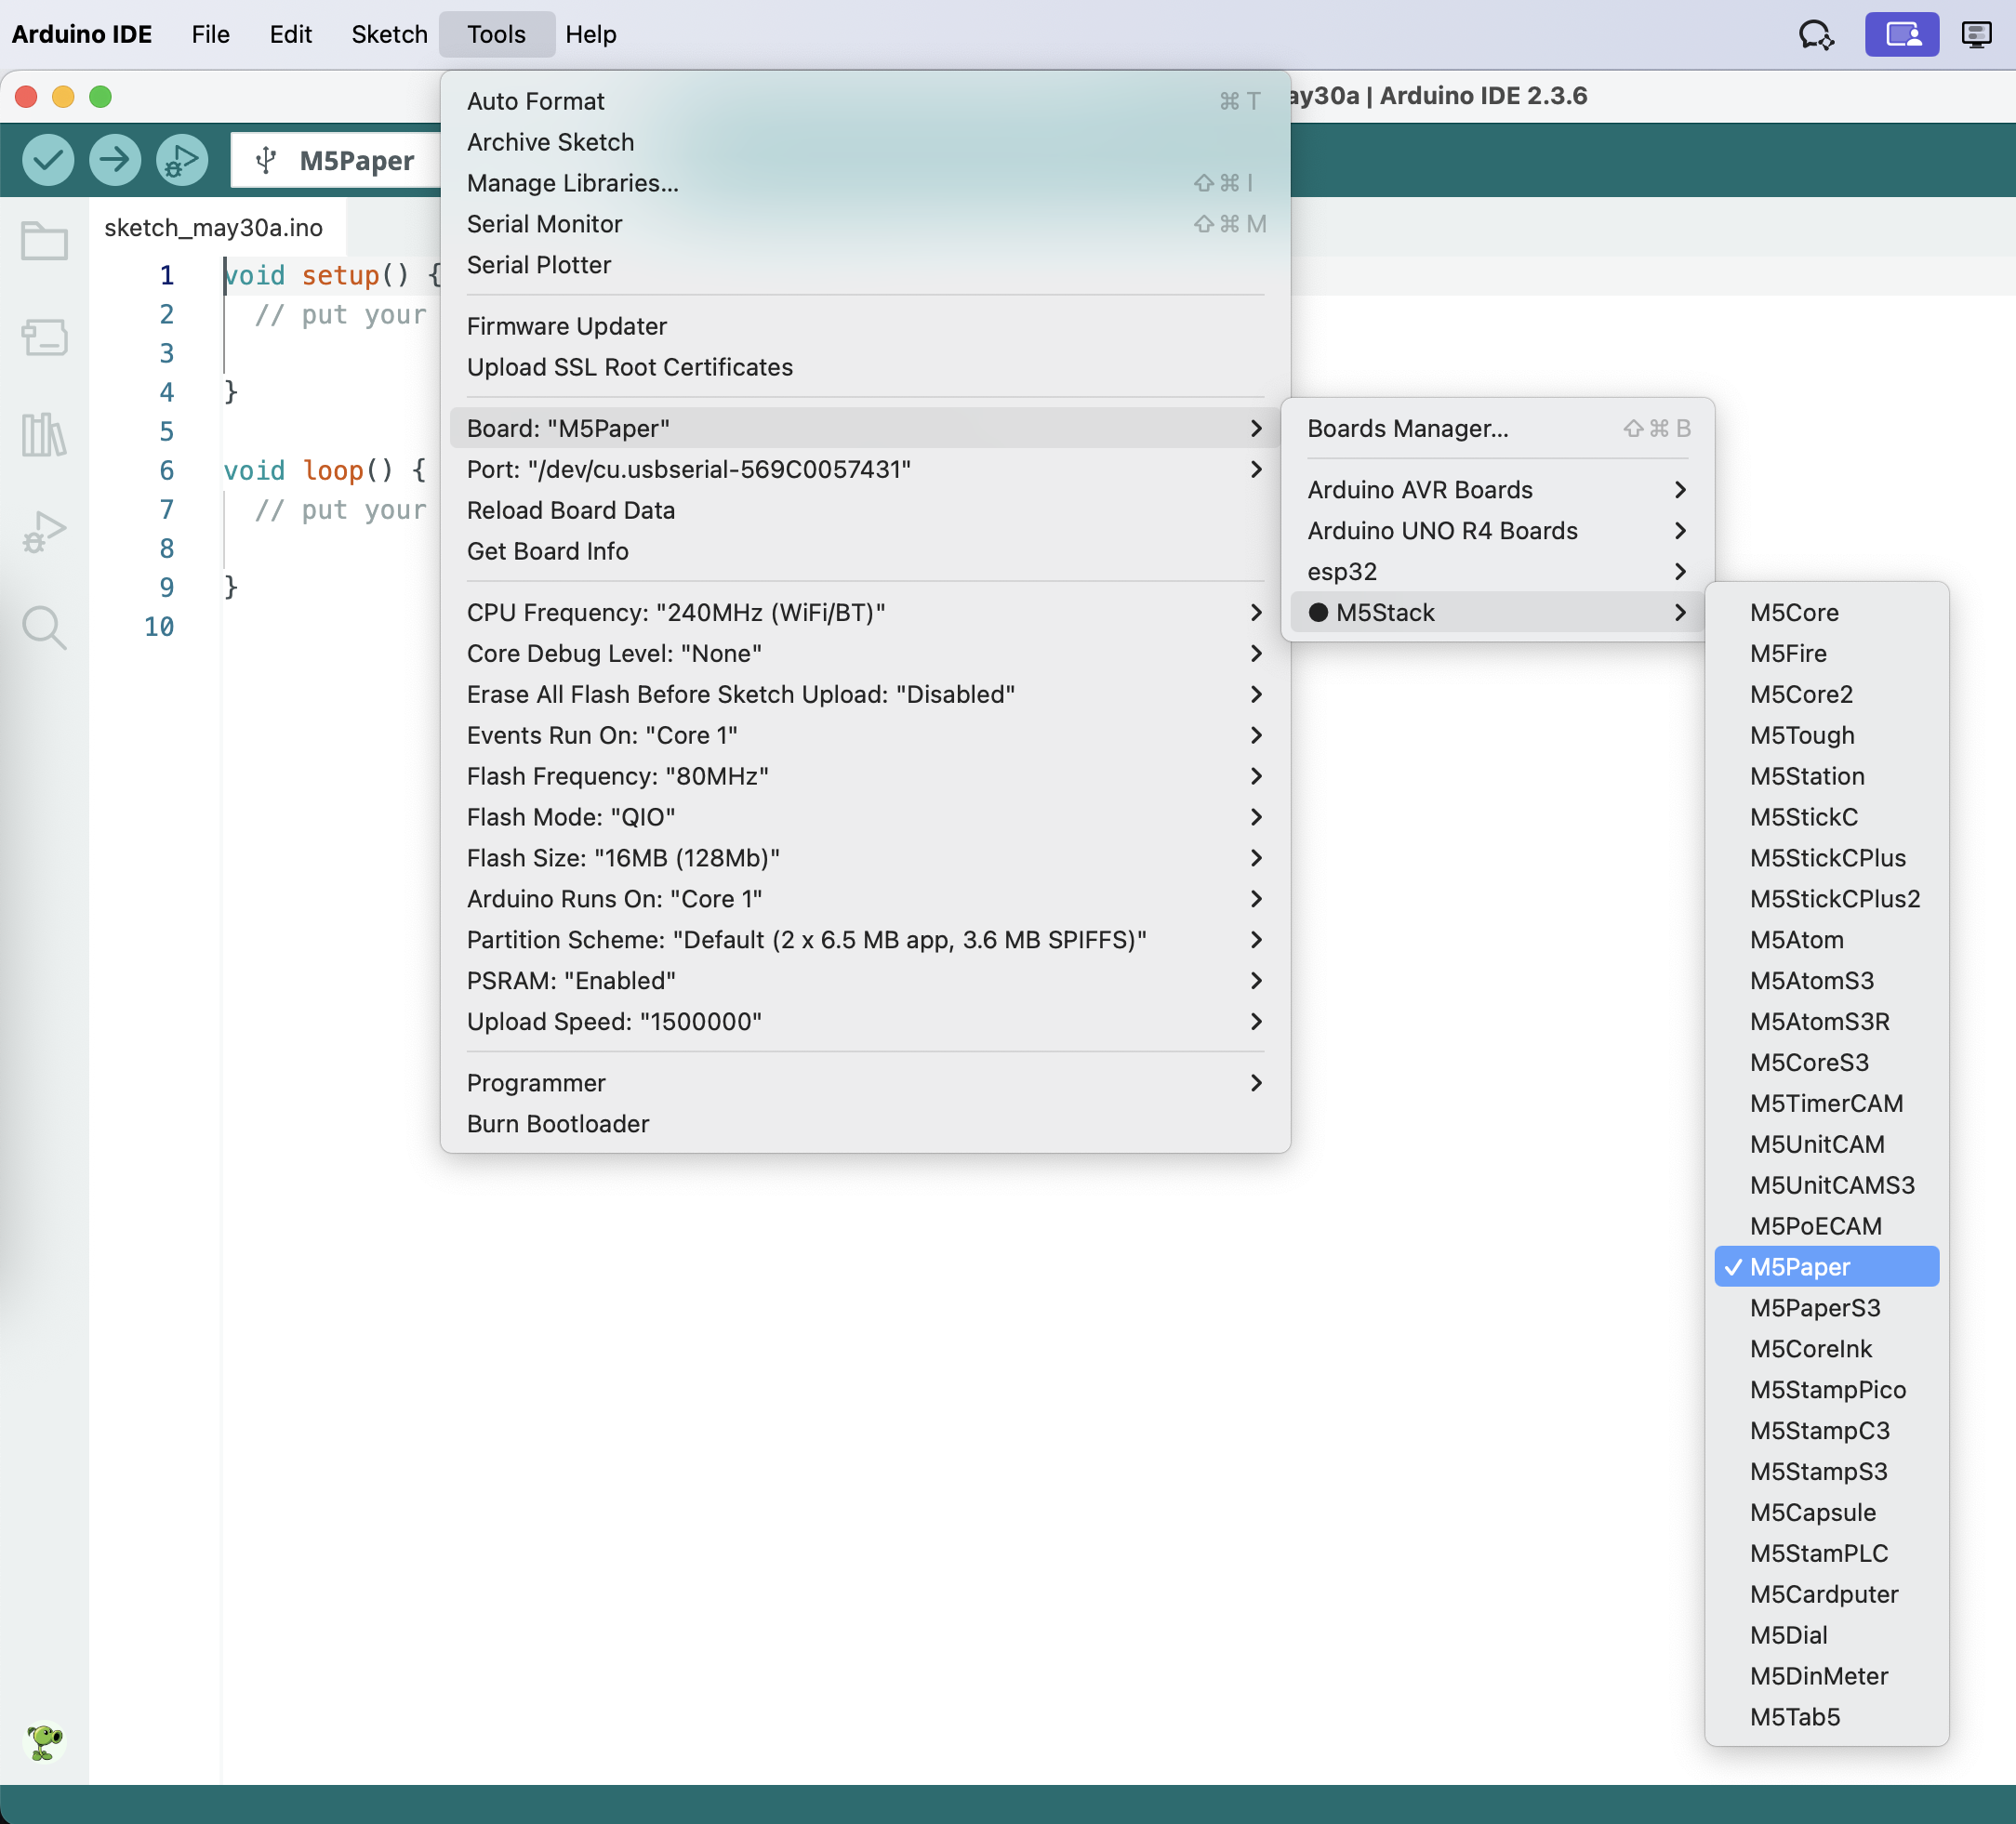Expand Events Run On submenu

click(865, 735)
